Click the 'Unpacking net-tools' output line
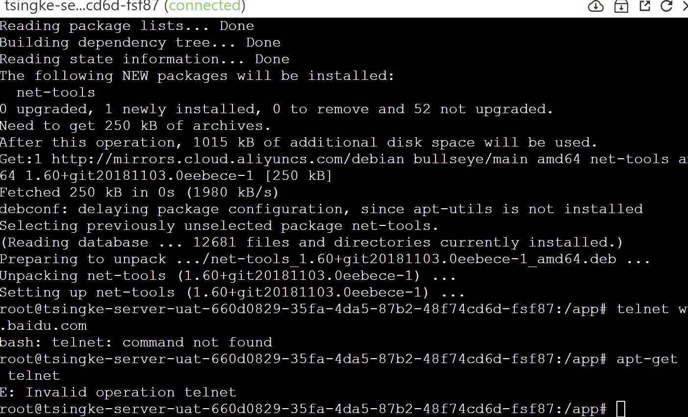688x417 pixels. pos(228,276)
